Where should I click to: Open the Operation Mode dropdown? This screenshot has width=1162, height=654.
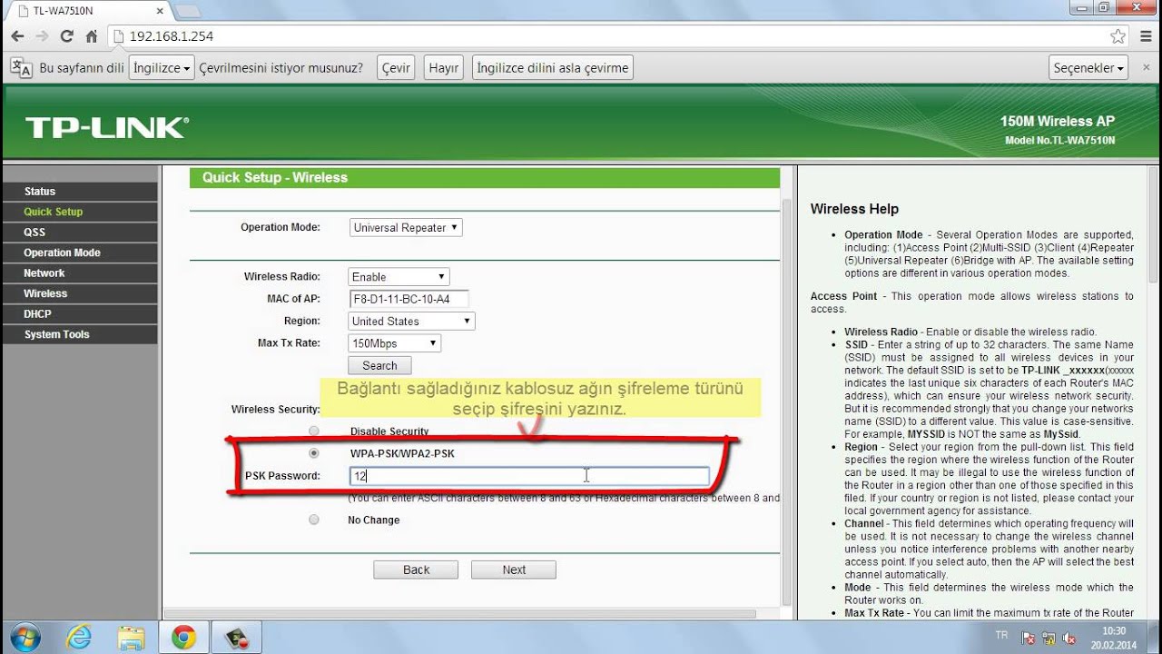coord(406,227)
